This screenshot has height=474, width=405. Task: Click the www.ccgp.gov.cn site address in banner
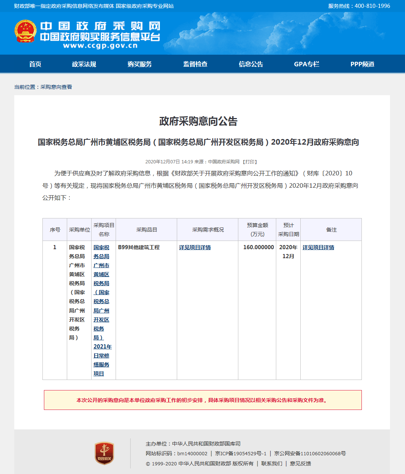100,46
